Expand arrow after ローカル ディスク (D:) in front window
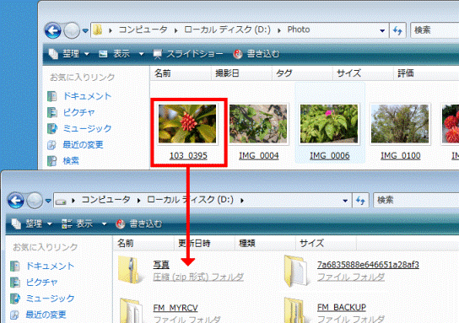Image resolution: width=459 pixels, height=323 pixels. tap(242, 201)
